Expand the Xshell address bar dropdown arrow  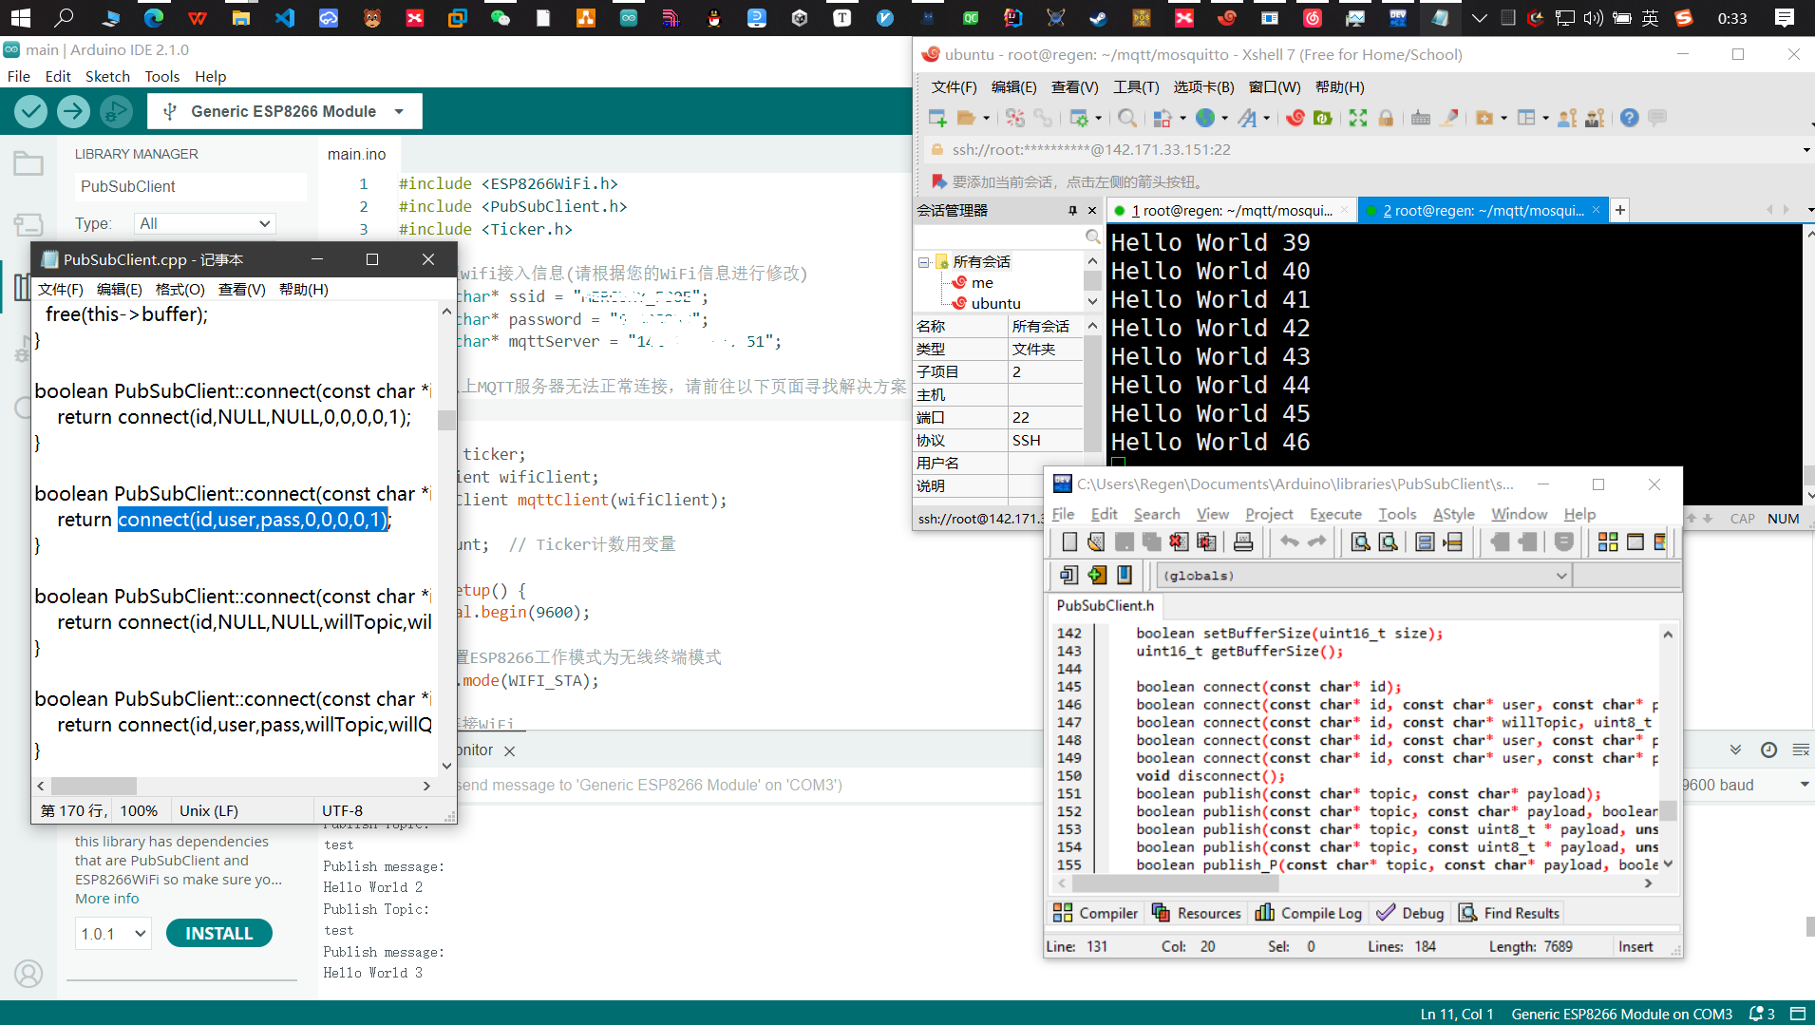click(1806, 150)
